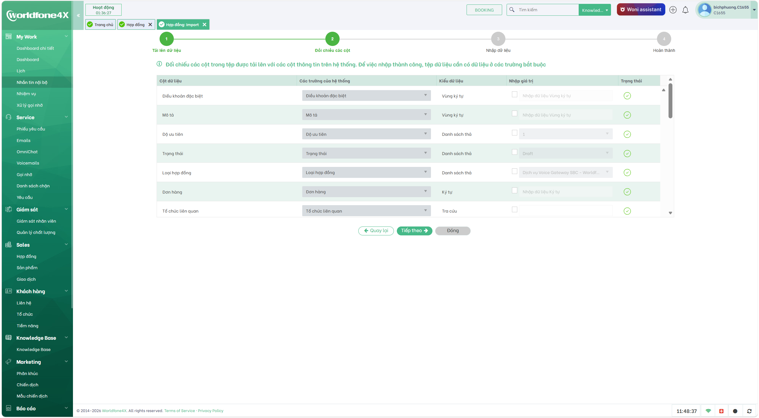The width and height of the screenshot is (759, 418).
Task: Click the plus circle icon in header
Action: (673, 10)
